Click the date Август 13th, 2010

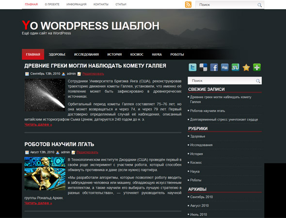click(x=42, y=152)
